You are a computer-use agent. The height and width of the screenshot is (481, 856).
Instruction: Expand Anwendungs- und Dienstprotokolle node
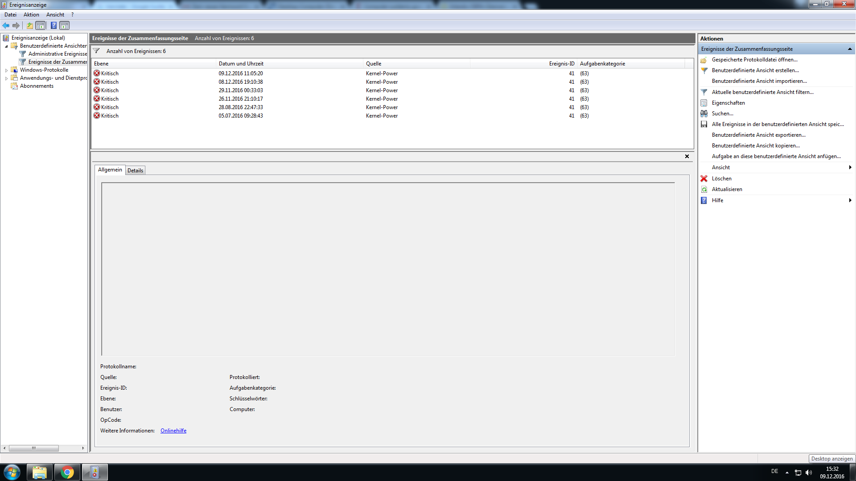pos(6,78)
